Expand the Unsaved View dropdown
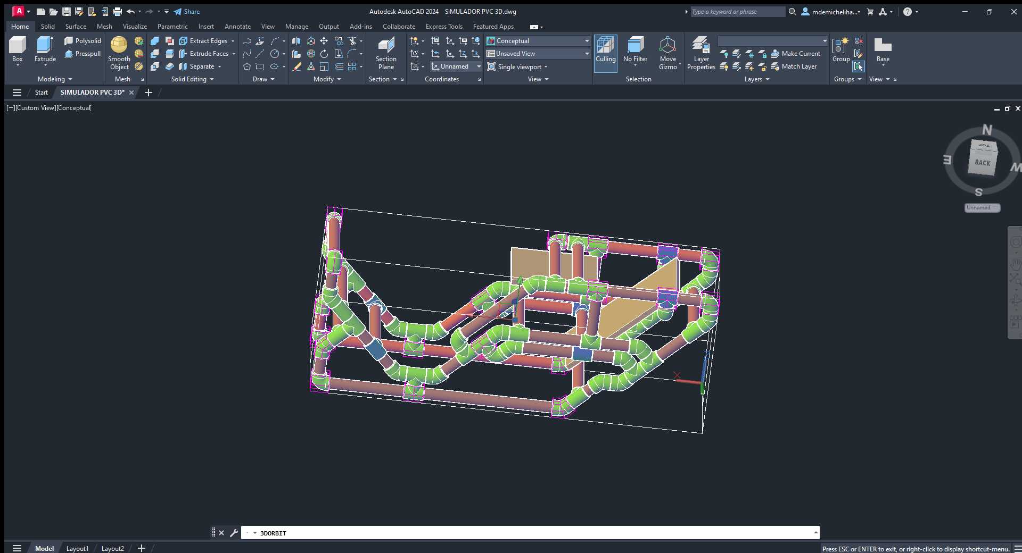The height and width of the screenshot is (553, 1022). tap(538, 54)
